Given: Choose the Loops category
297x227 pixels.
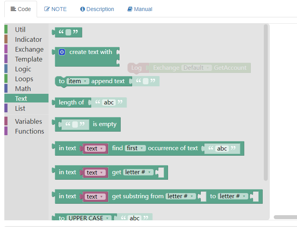Looking at the screenshot, I should 24,79.
